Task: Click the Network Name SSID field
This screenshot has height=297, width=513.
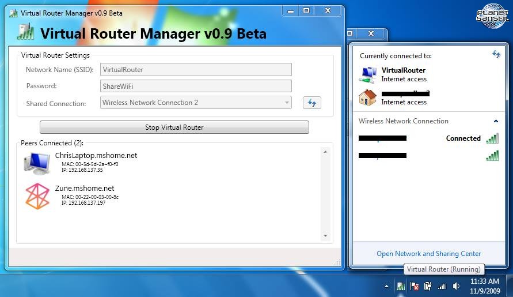Action: click(196, 70)
